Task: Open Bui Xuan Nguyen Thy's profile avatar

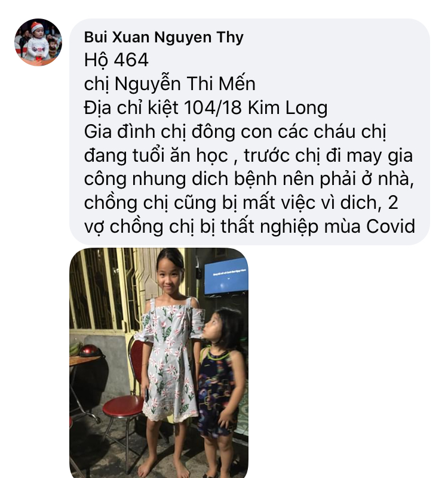Action: tap(38, 42)
